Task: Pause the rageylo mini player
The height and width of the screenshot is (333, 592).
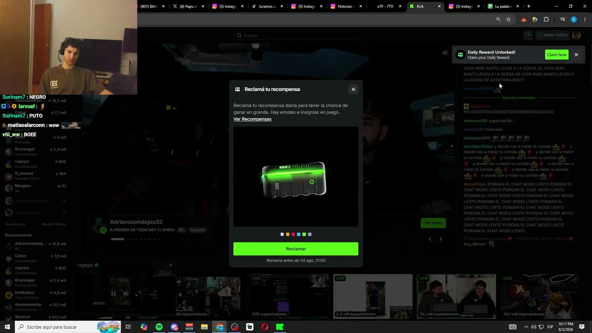Action: point(113,293)
